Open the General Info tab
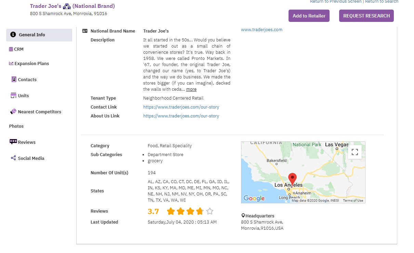 (x=39, y=35)
